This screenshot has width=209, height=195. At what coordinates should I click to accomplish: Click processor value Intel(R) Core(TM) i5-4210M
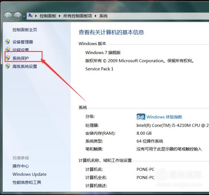pos(172,125)
